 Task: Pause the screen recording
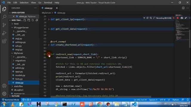[x=174, y=18]
